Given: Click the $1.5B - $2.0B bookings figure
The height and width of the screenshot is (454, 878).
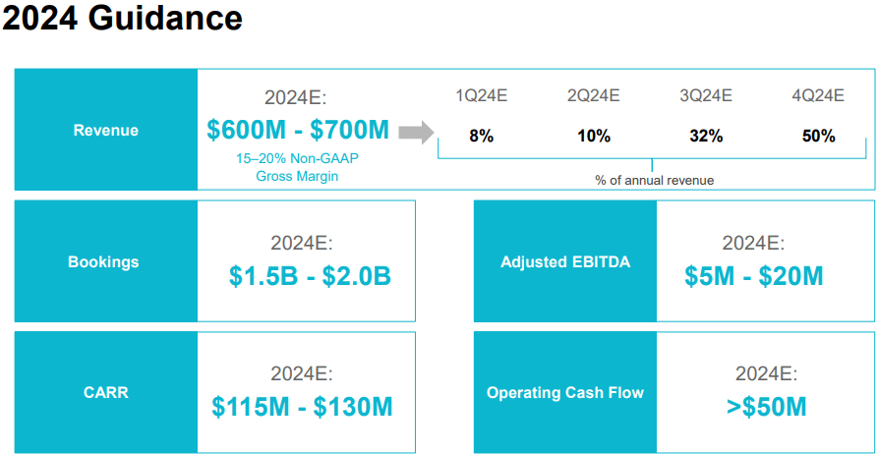Looking at the screenshot, I should tap(310, 276).
